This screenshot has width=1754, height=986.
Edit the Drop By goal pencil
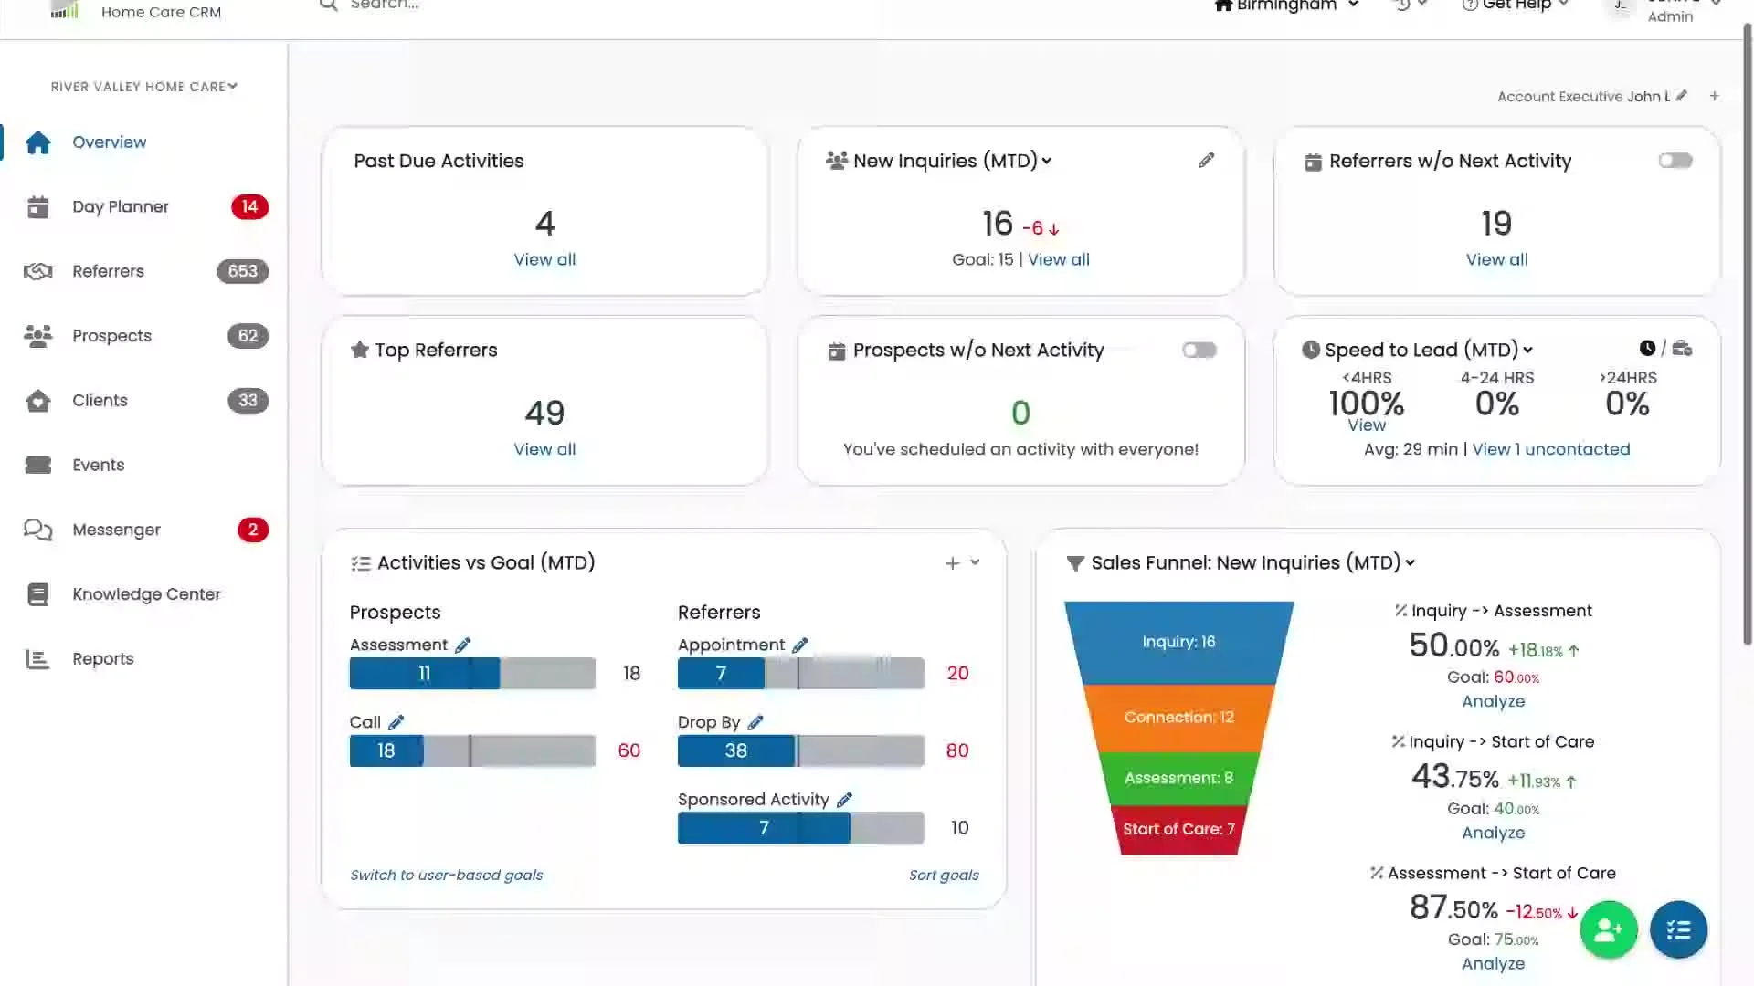[755, 722]
